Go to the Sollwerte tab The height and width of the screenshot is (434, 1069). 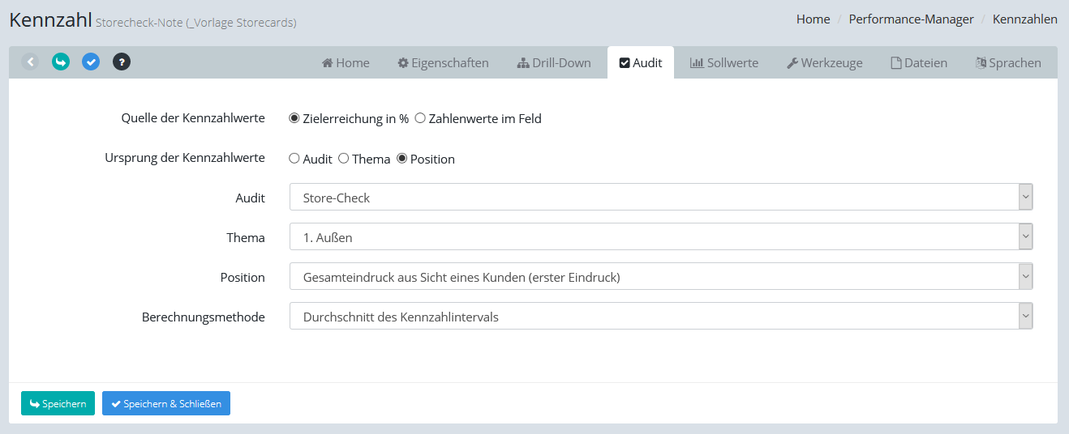click(x=723, y=63)
